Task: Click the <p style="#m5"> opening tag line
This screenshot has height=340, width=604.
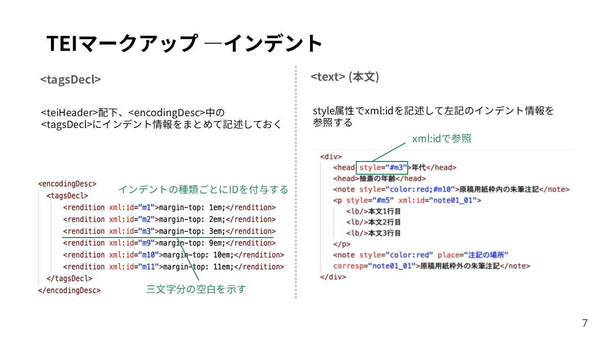Action: (407, 201)
